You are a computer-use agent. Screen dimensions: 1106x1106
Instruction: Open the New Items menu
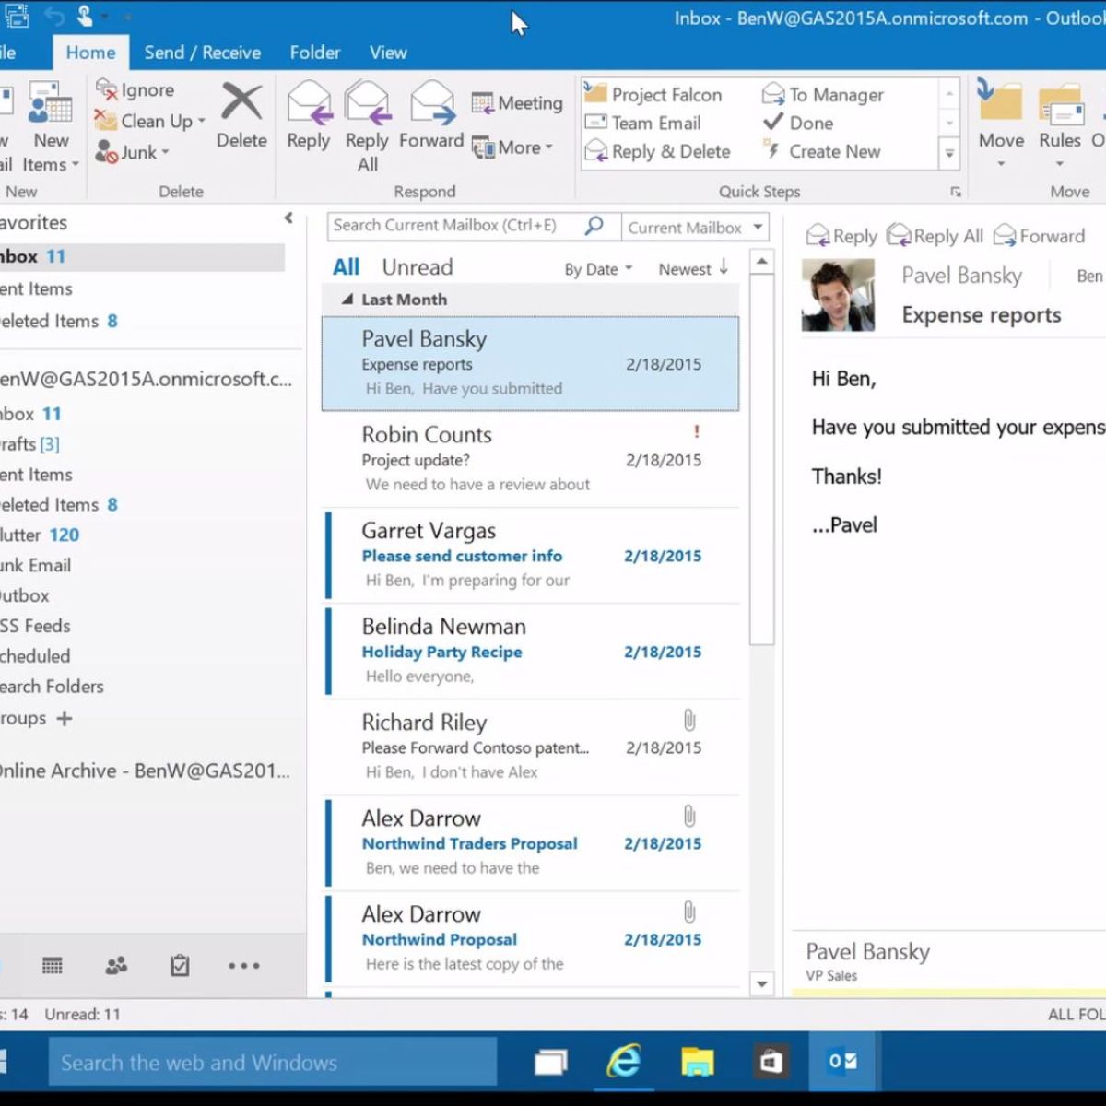[x=50, y=126]
